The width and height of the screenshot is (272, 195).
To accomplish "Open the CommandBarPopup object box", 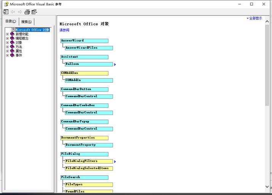I will 84,122.
